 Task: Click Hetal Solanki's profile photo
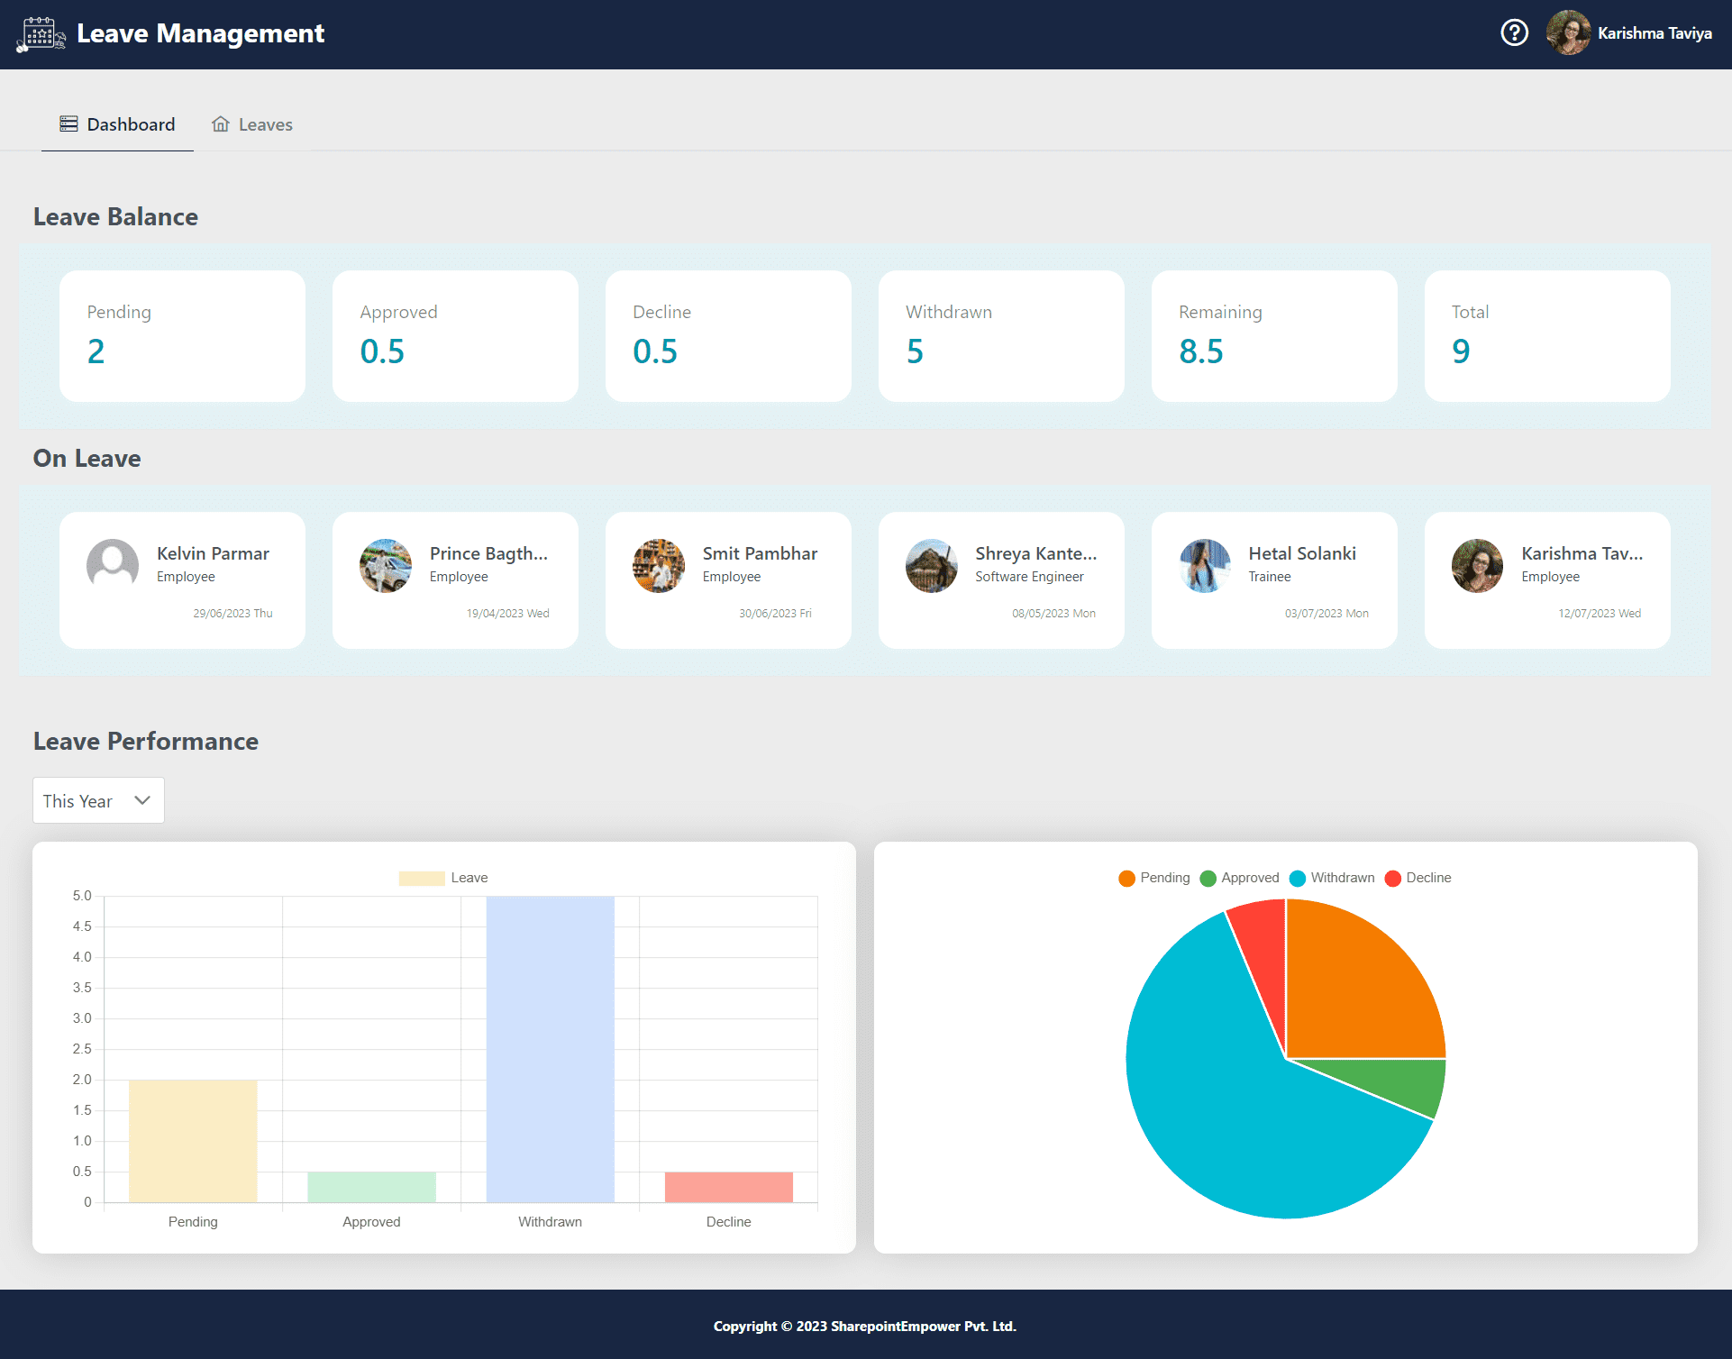pyautogui.click(x=1205, y=566)
